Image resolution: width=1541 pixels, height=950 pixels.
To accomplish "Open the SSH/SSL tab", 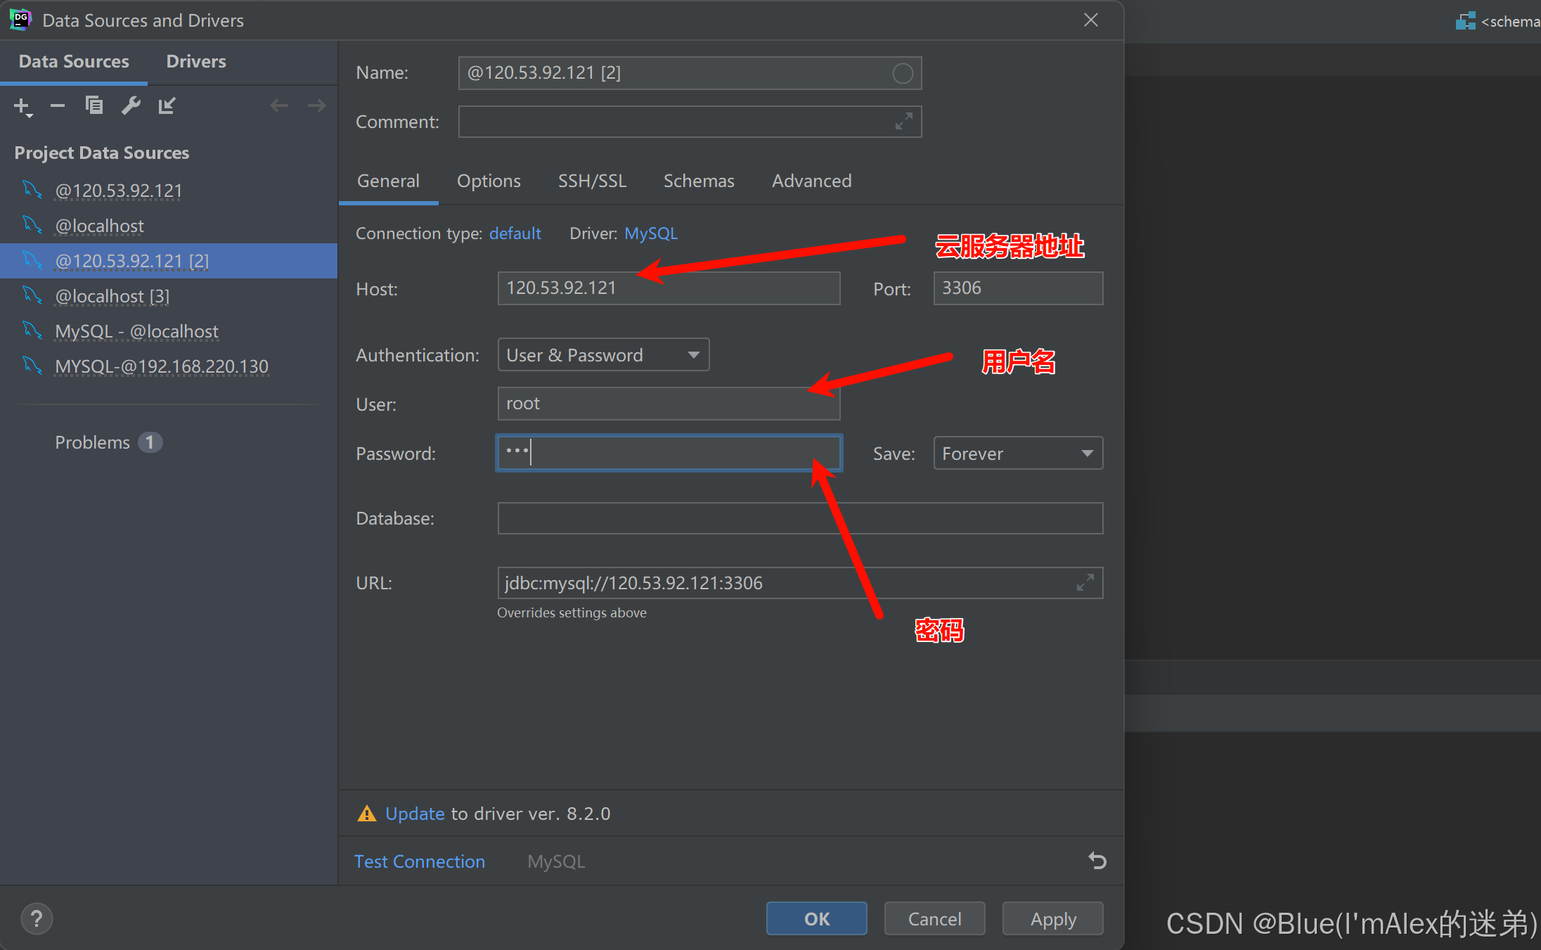I will pos(592,181).
